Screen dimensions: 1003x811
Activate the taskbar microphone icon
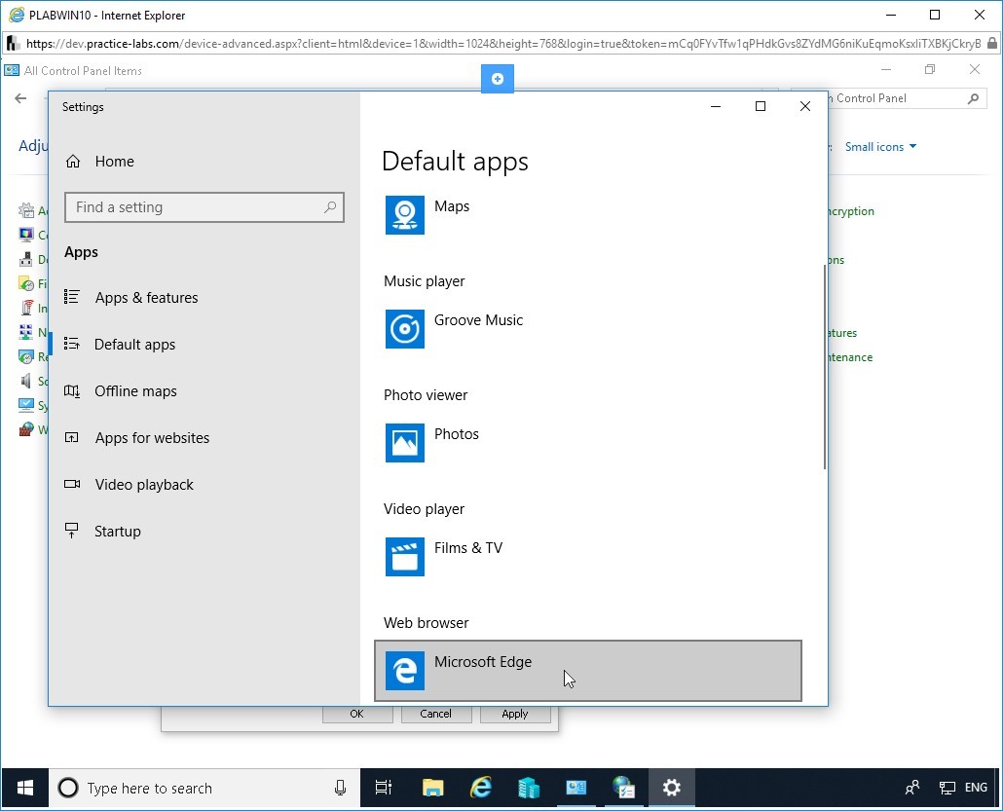(x=340, y=788)
